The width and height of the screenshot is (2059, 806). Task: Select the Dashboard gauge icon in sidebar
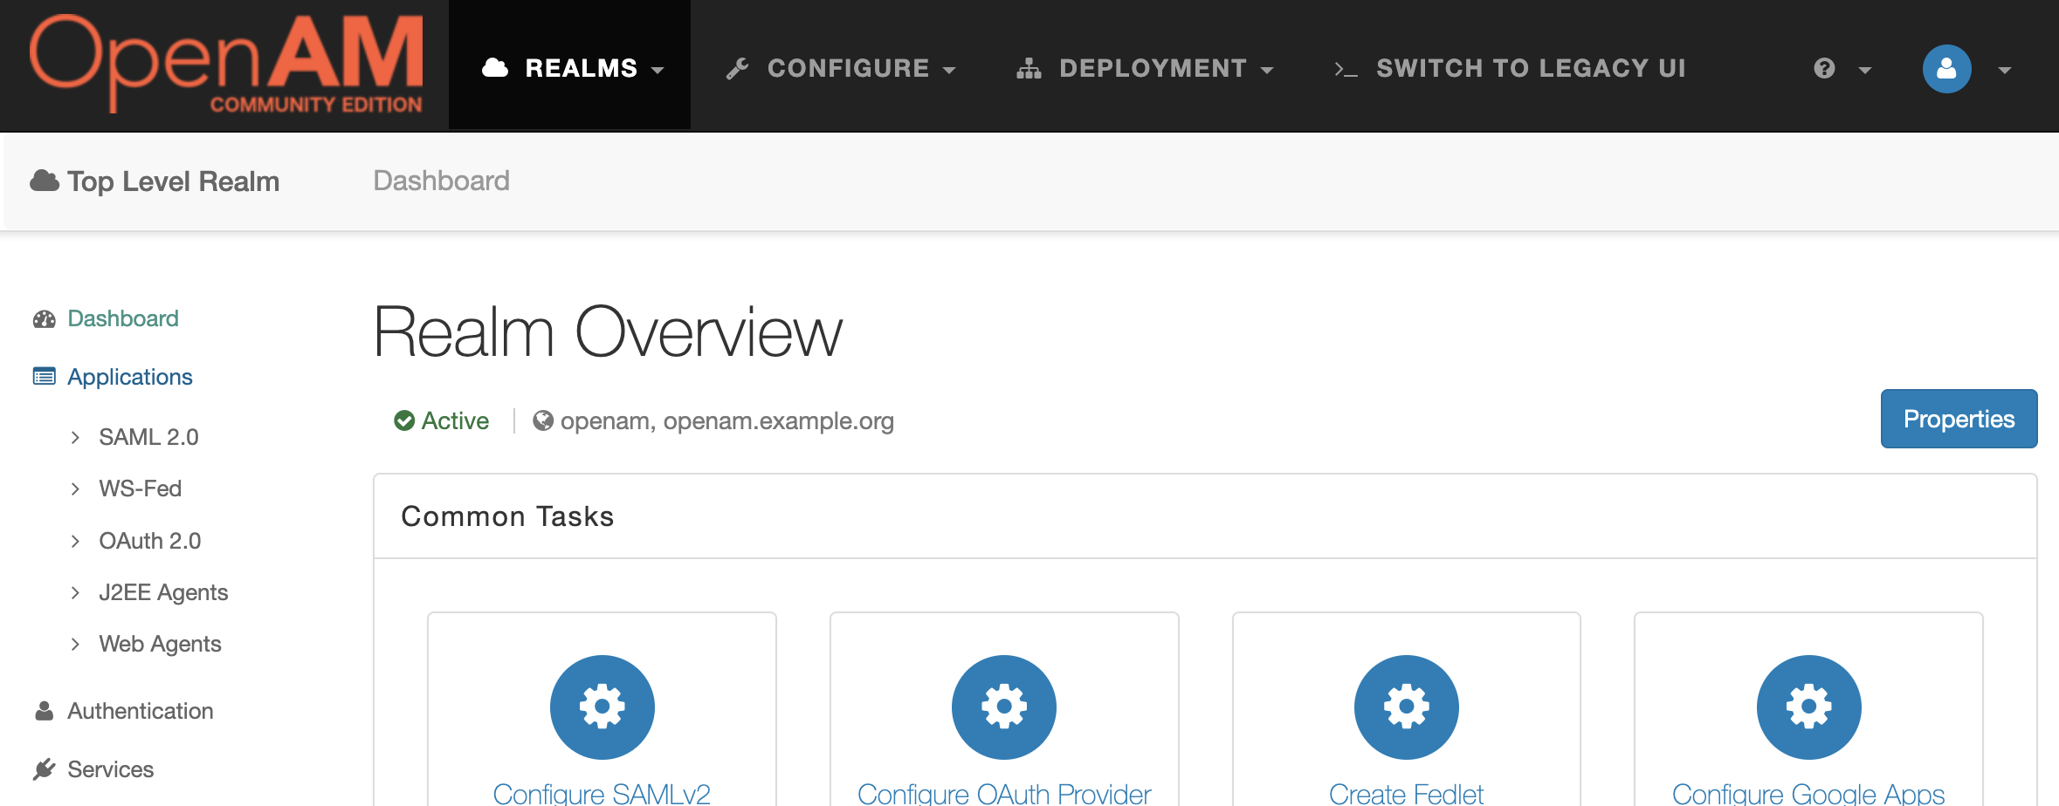point(45,318)
